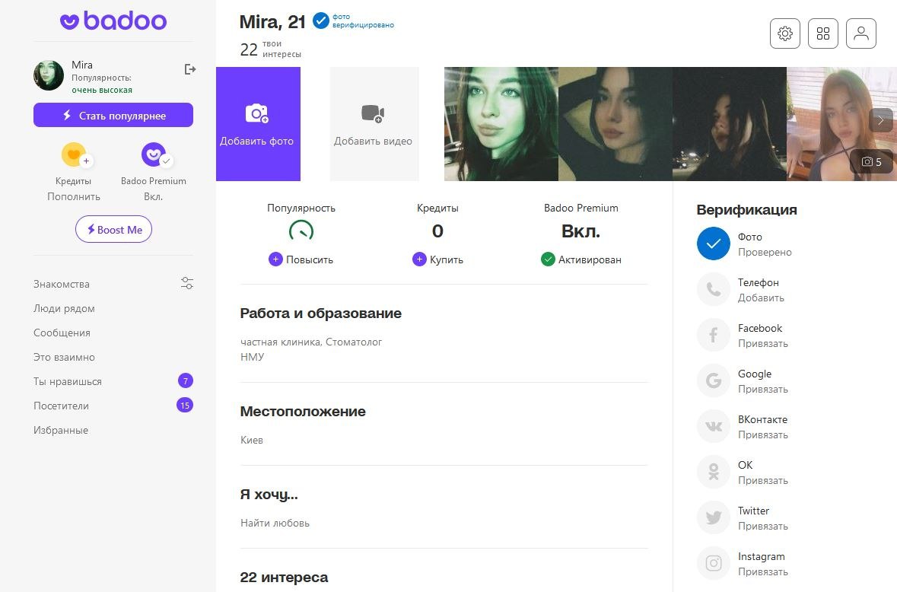
Task: Click Привязать under ВКонтакте
Action: [x=763, y=435]
